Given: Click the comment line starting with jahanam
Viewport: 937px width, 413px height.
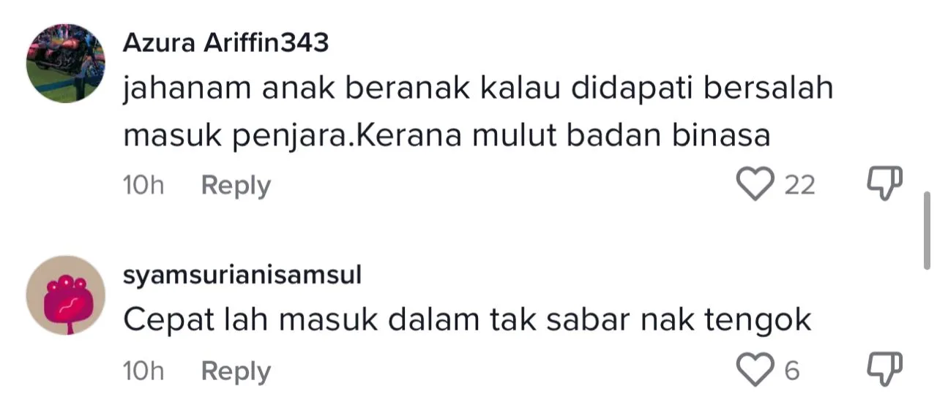Looking at the screenshot, I should pyautogui.click(x=478, y=89).
